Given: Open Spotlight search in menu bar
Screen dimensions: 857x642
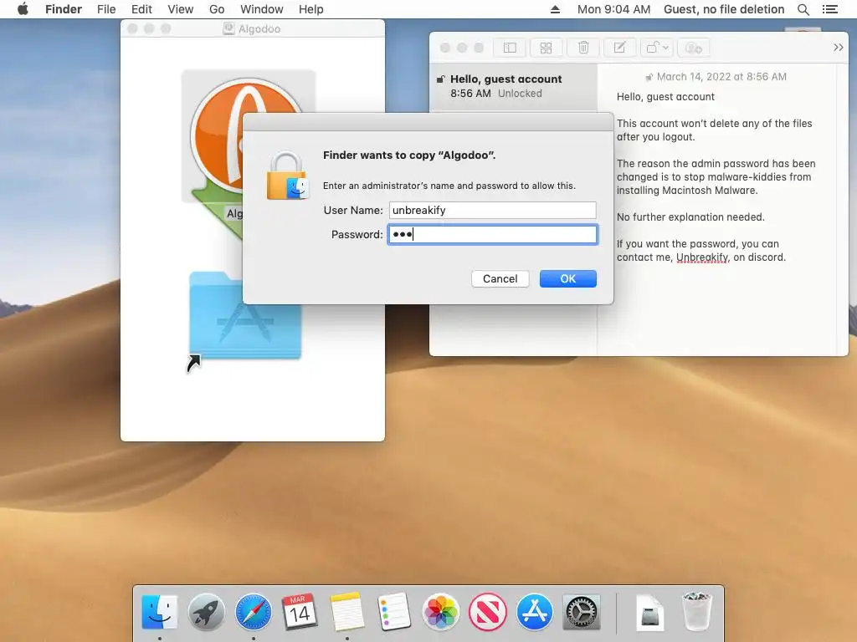Looking at the screenshot, I should click(x=803, y=9).
